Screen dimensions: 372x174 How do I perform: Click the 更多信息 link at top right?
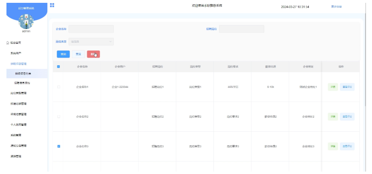pos(336,6)
